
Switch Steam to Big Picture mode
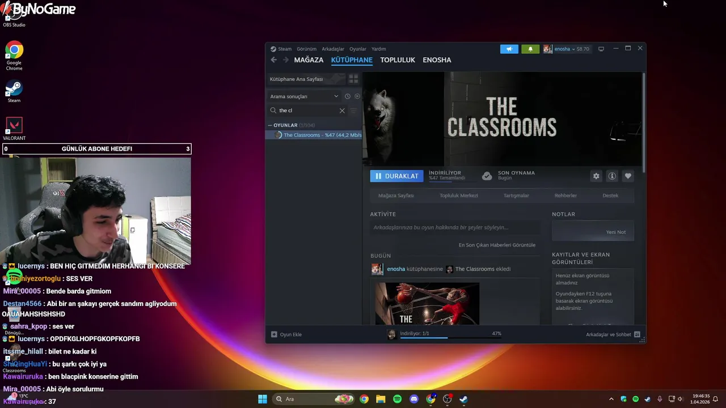[x=601, y=49]
